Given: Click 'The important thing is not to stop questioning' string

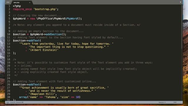Looking at the screenshot, I should [68, 47].
